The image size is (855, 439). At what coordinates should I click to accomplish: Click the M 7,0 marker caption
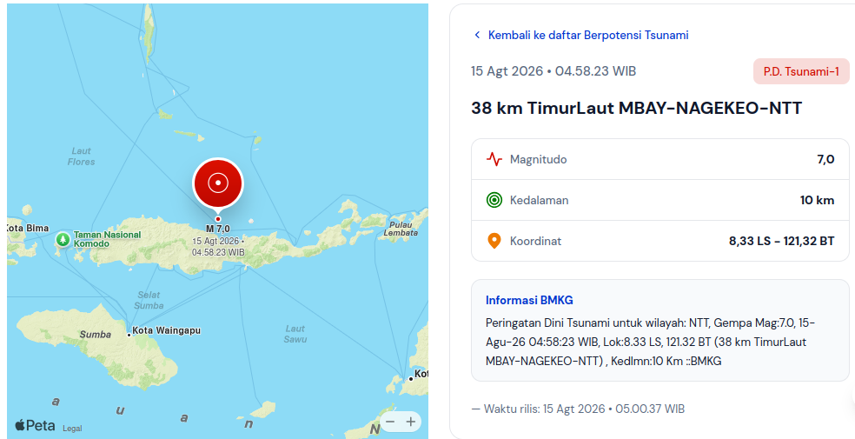click(218, 229)
